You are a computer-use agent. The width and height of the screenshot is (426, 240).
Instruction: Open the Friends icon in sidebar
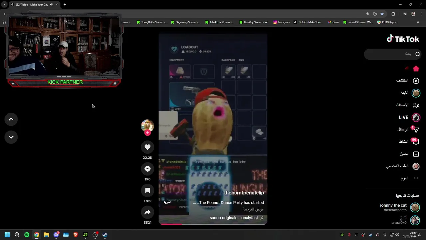tap(416, 105)
